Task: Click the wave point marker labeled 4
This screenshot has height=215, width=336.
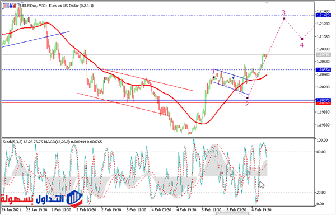Action: point(302,39)
